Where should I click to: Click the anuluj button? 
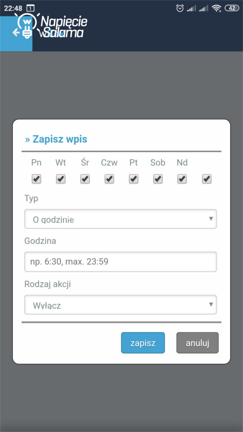click(x=198, y=343)
